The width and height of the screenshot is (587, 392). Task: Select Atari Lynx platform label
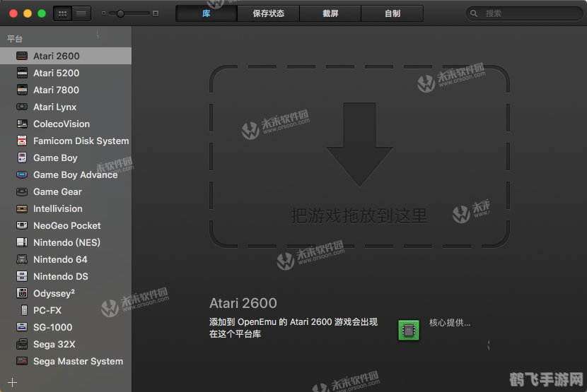54,107
